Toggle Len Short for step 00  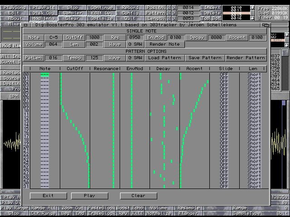click(254, 75)
